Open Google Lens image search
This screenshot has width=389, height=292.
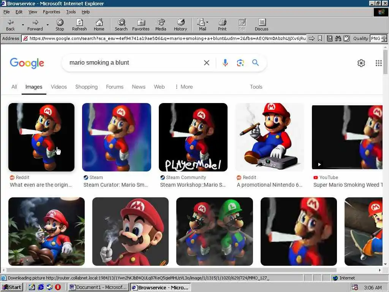click(x=240, y=63)
